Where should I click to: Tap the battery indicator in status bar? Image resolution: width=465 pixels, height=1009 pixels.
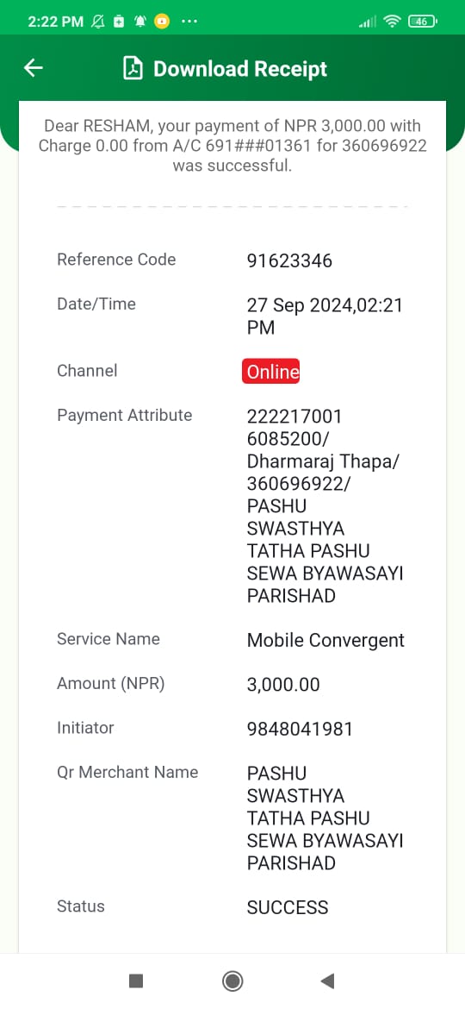422,22
